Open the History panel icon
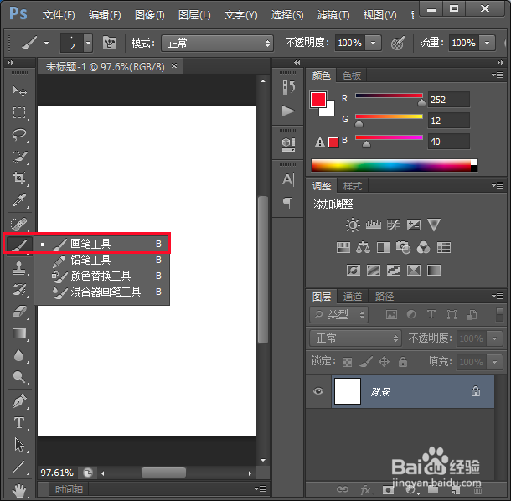Viewport: 511px width, 501px height. (x=288, y=87)
